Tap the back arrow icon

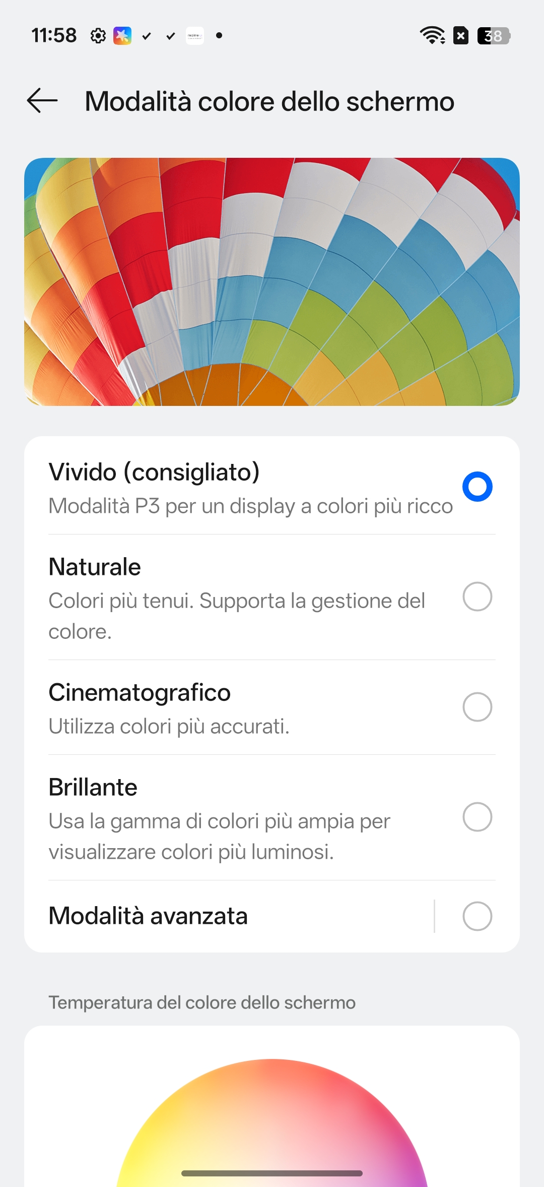[42, 100]
